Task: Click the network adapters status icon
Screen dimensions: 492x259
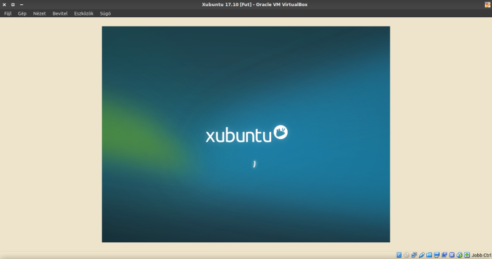Action: [x=414, y=255]
